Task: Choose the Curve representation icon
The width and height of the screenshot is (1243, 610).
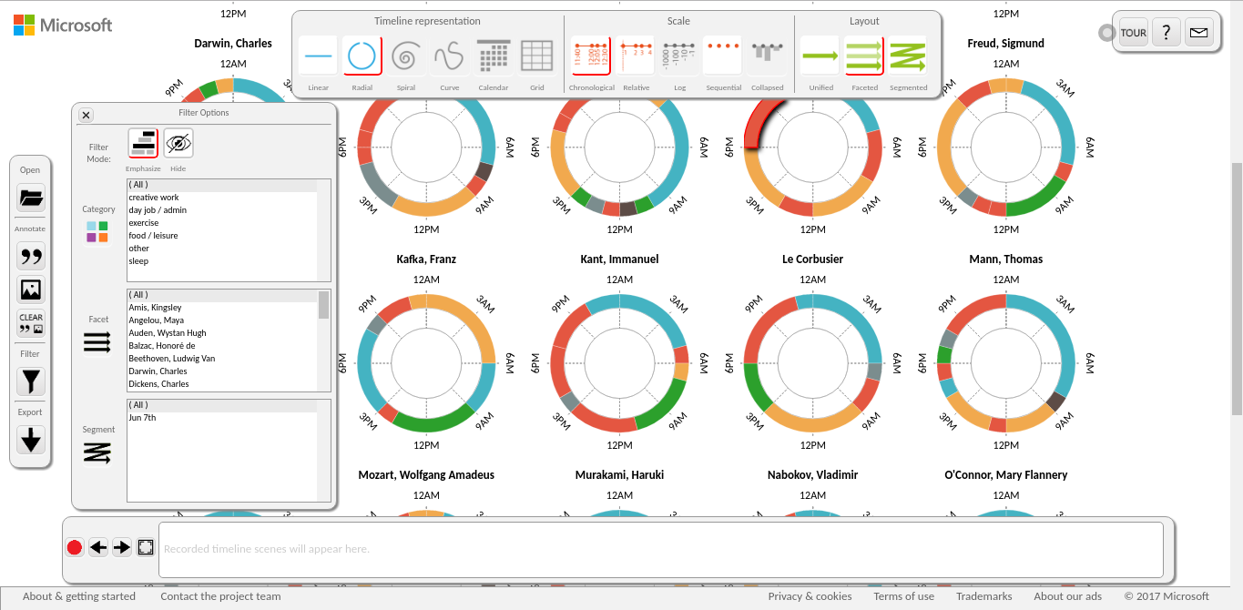Action: tap(449, 56)
